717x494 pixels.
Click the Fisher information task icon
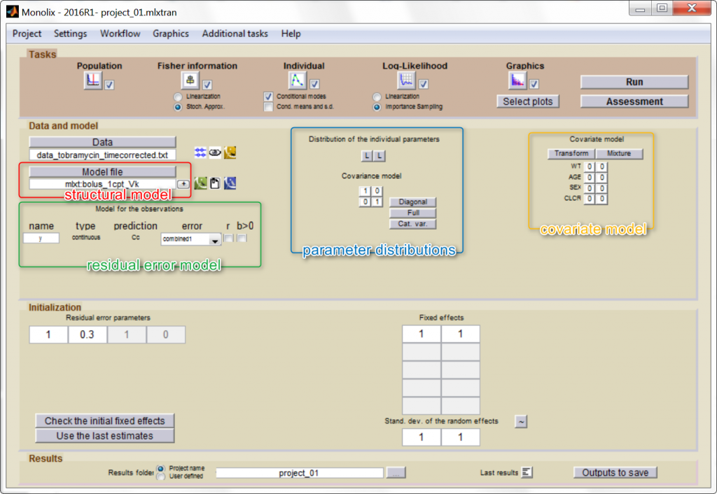[190, 80]
